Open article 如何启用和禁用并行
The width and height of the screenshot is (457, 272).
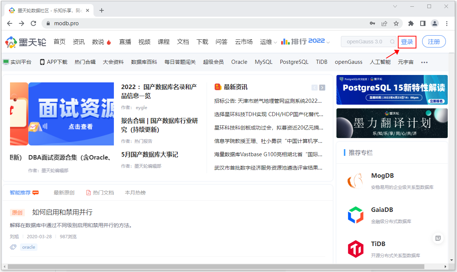click(x=62, y=212)
